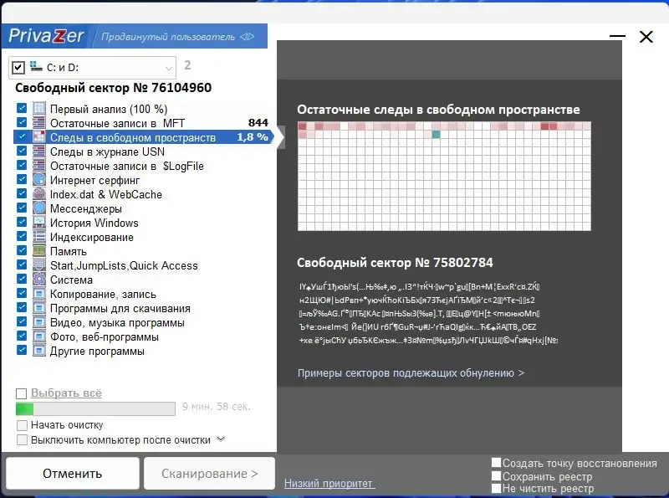Image resolution: width=669 pixels, height=498 pixels.
Task: Click the Отменить button
Action: [x=72, y=473]
